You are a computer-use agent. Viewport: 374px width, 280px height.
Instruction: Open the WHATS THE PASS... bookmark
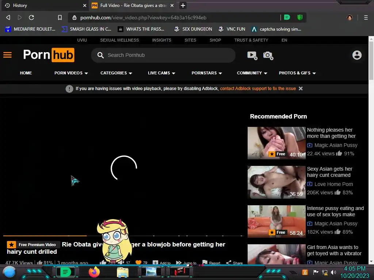[141, 29]
